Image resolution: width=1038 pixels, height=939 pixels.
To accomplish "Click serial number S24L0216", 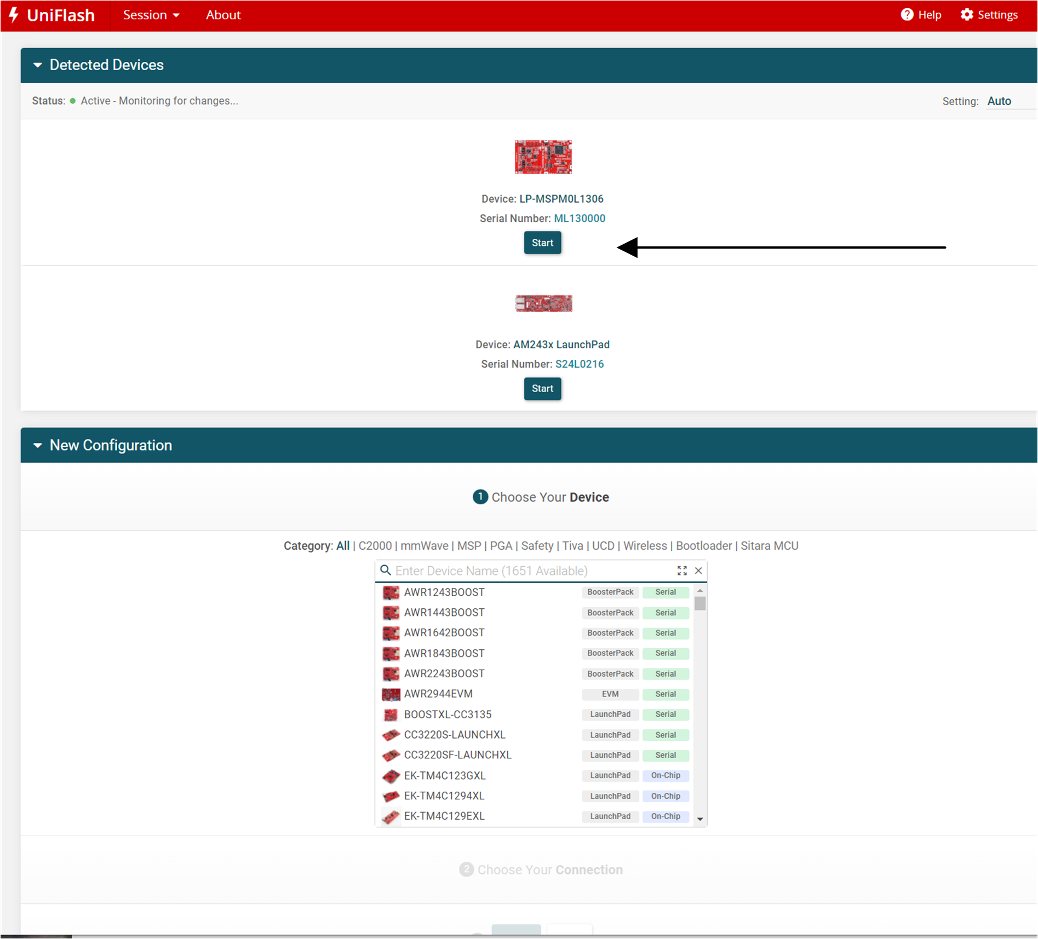I will (x=580, y=364).
